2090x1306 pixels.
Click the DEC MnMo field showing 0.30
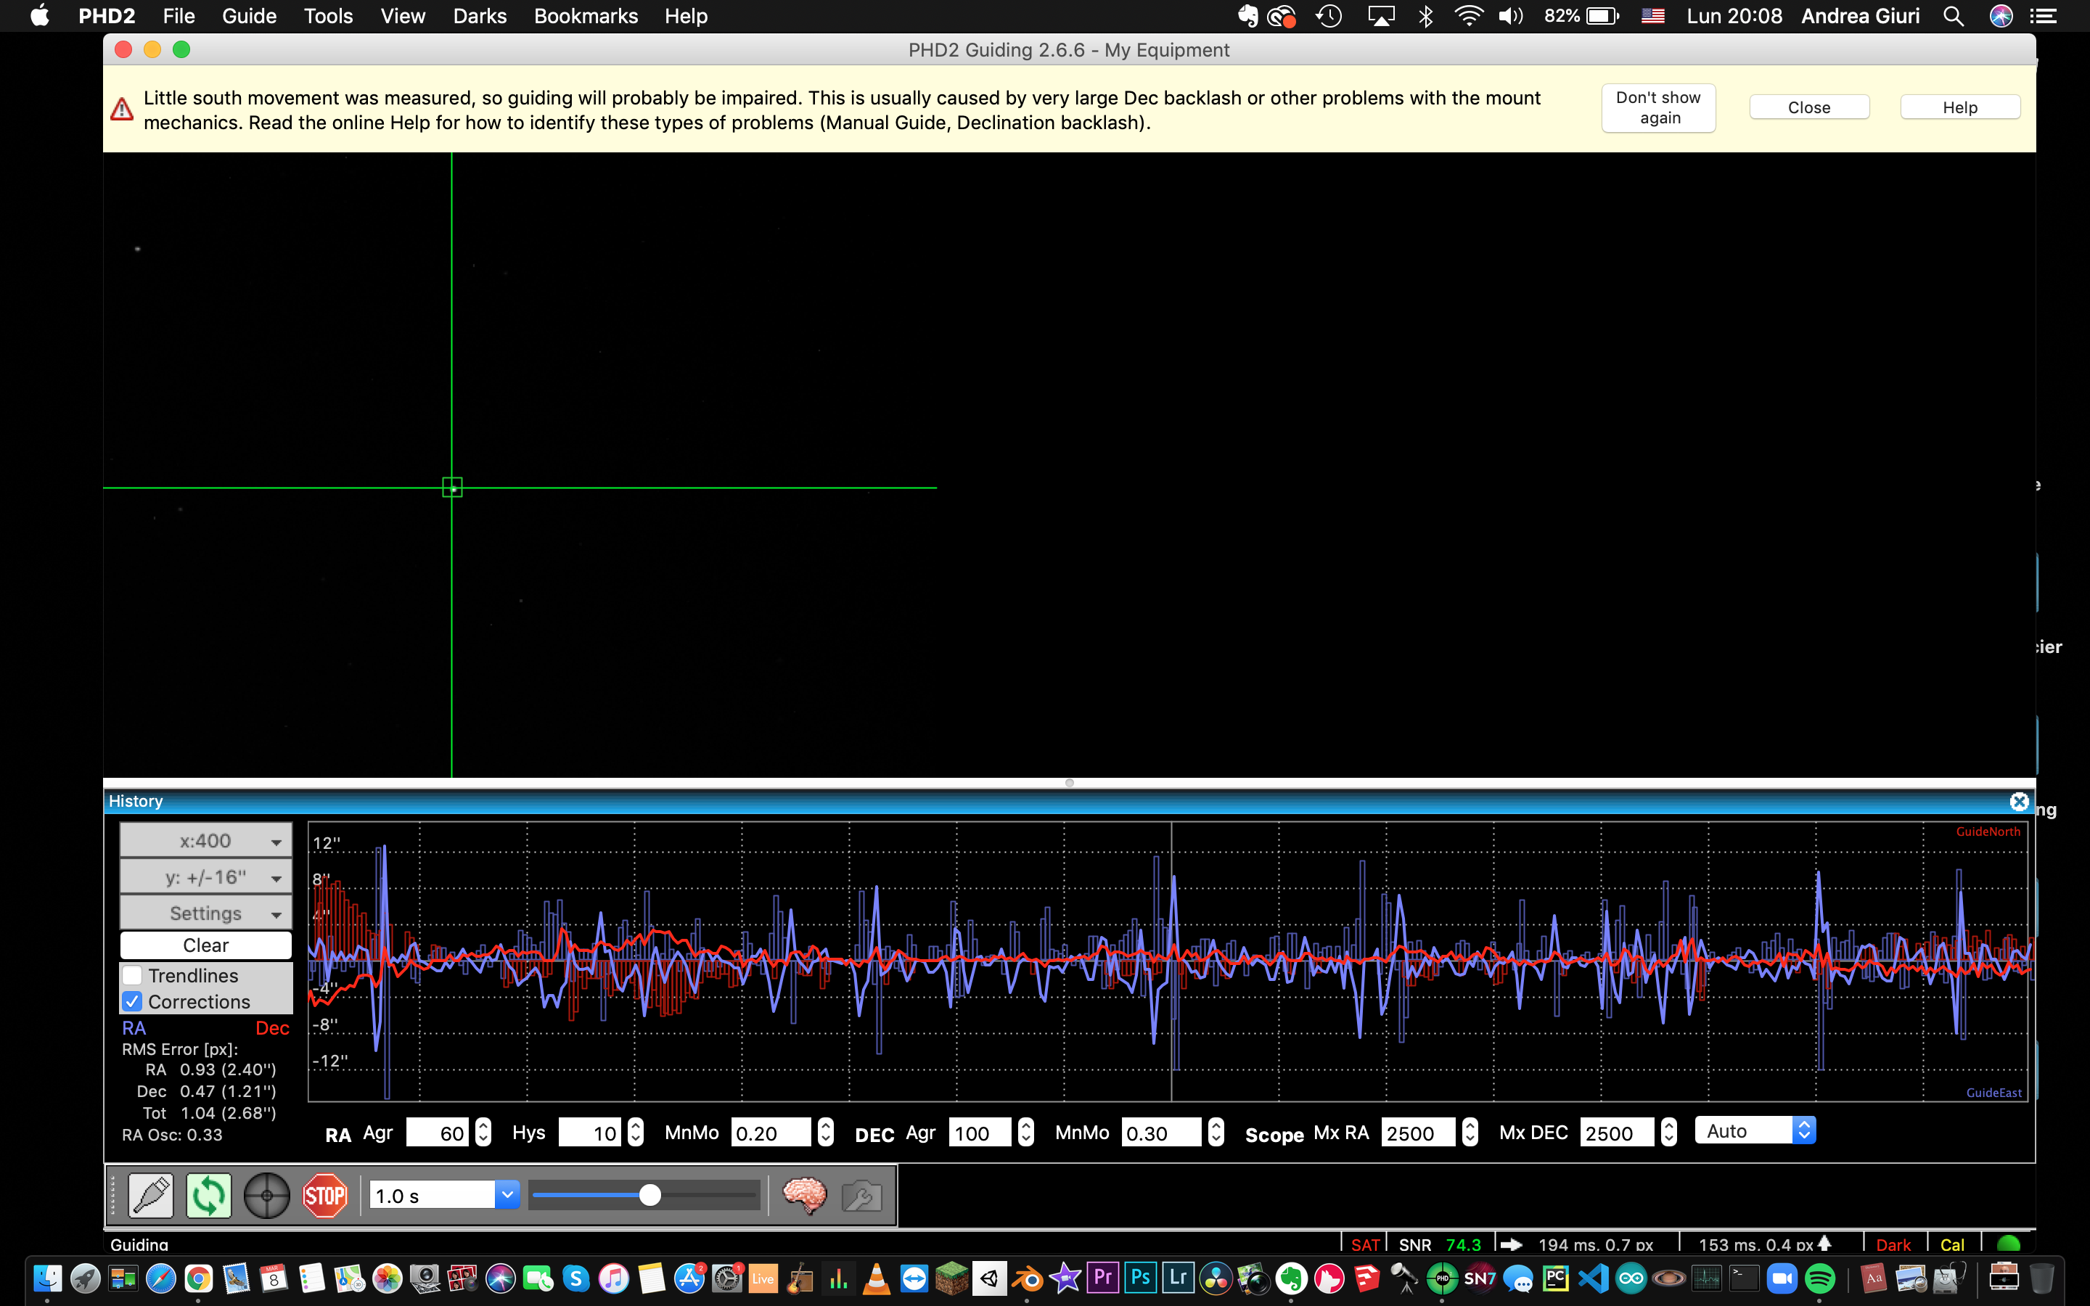1163,1133
